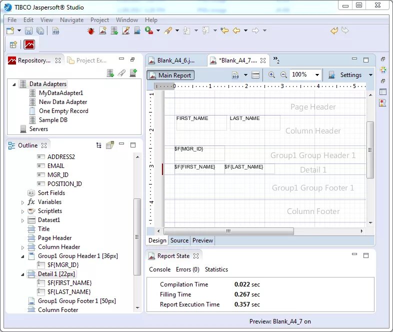Screen dimensions: 393x332
Task: Close the Blank_A4_7 editor tab
Action: pos(263,60)
